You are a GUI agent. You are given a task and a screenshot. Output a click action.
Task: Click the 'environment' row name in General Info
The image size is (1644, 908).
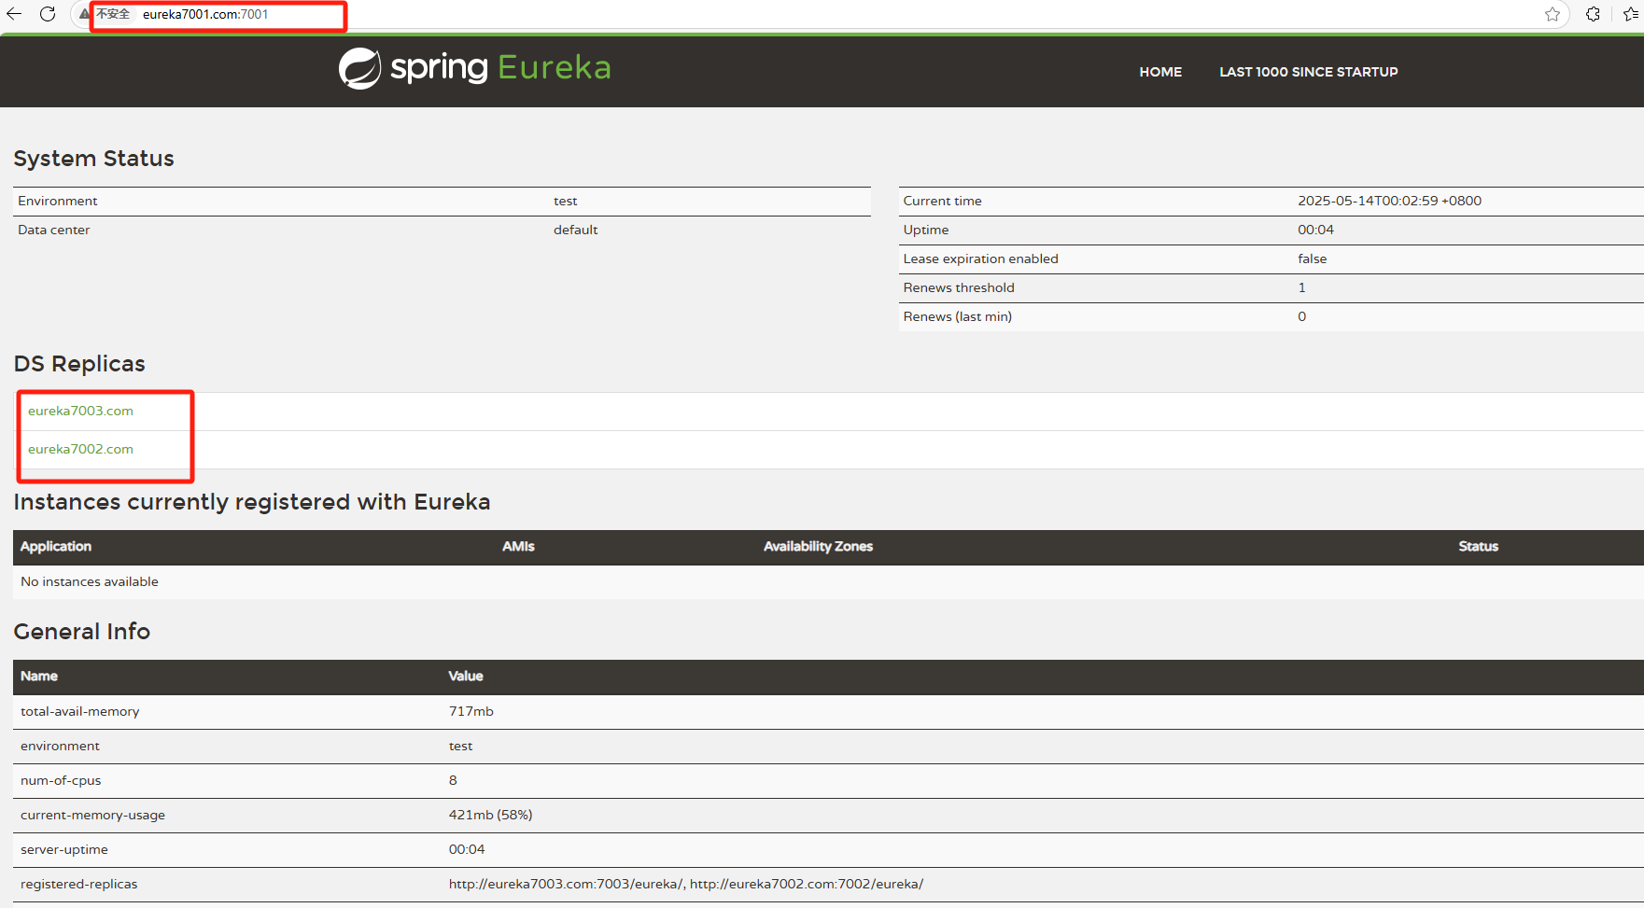[60, 746]
